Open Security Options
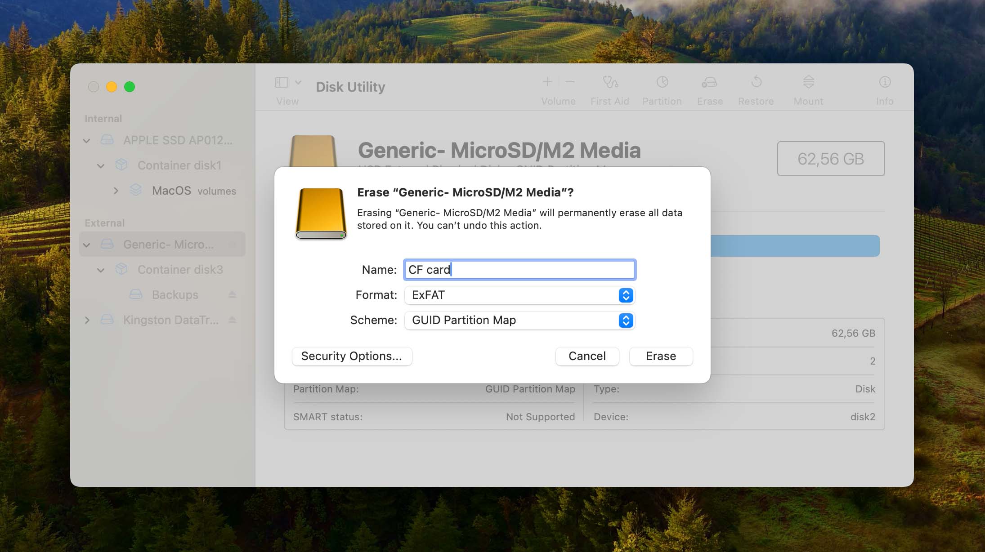Viewport: 985px width, 552px height. (352, 356)
